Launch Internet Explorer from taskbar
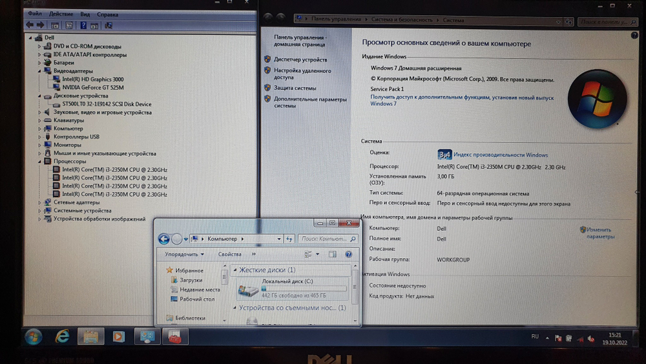Screen dimensions: 646x364 click(x=62, y=337)
